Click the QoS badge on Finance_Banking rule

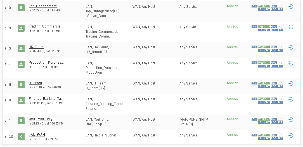click(x=274, y=99)
